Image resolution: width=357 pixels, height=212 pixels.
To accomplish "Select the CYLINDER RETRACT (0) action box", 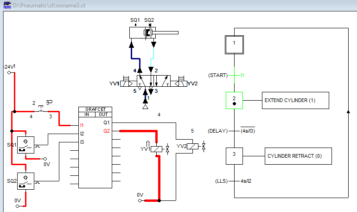I will (298, 156).
